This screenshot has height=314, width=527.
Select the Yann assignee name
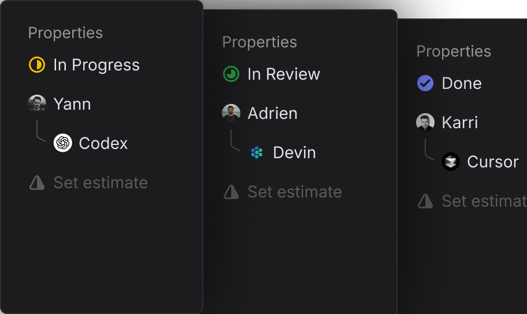point(72,104)
